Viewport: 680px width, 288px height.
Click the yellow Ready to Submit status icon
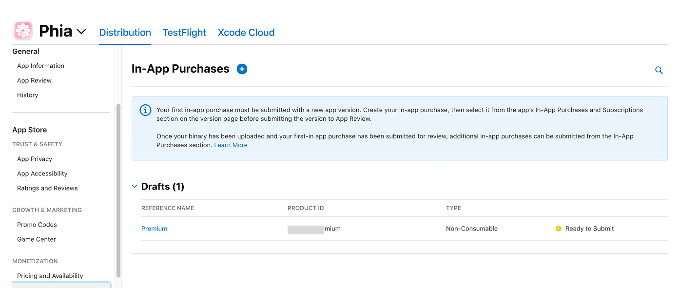559,229
